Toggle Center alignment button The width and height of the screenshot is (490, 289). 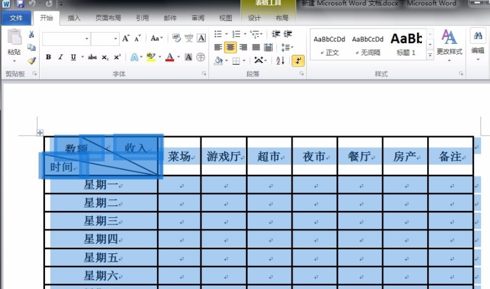click(230, 47)
